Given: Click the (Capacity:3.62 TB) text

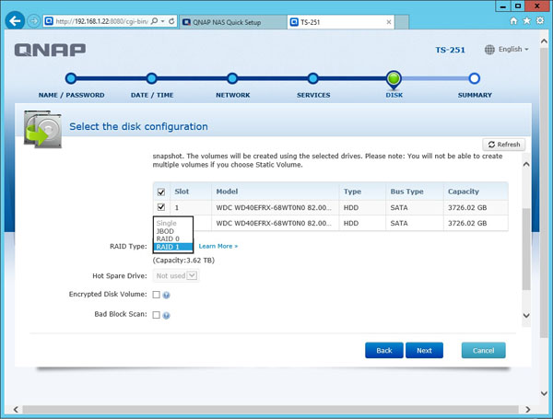Looking at the screenshot, I should pyautogui.click(x=183, y=261).
